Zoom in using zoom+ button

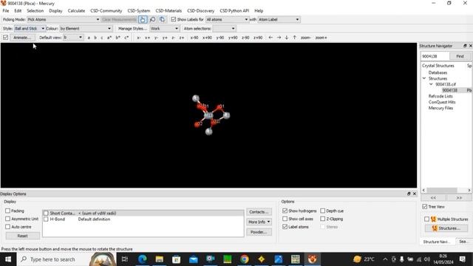[321, 38]
